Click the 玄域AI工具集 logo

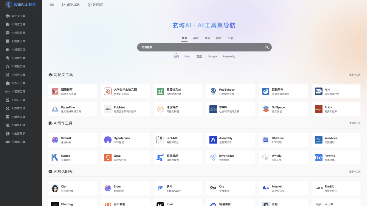pyautogui.click(x=21, y=4)
